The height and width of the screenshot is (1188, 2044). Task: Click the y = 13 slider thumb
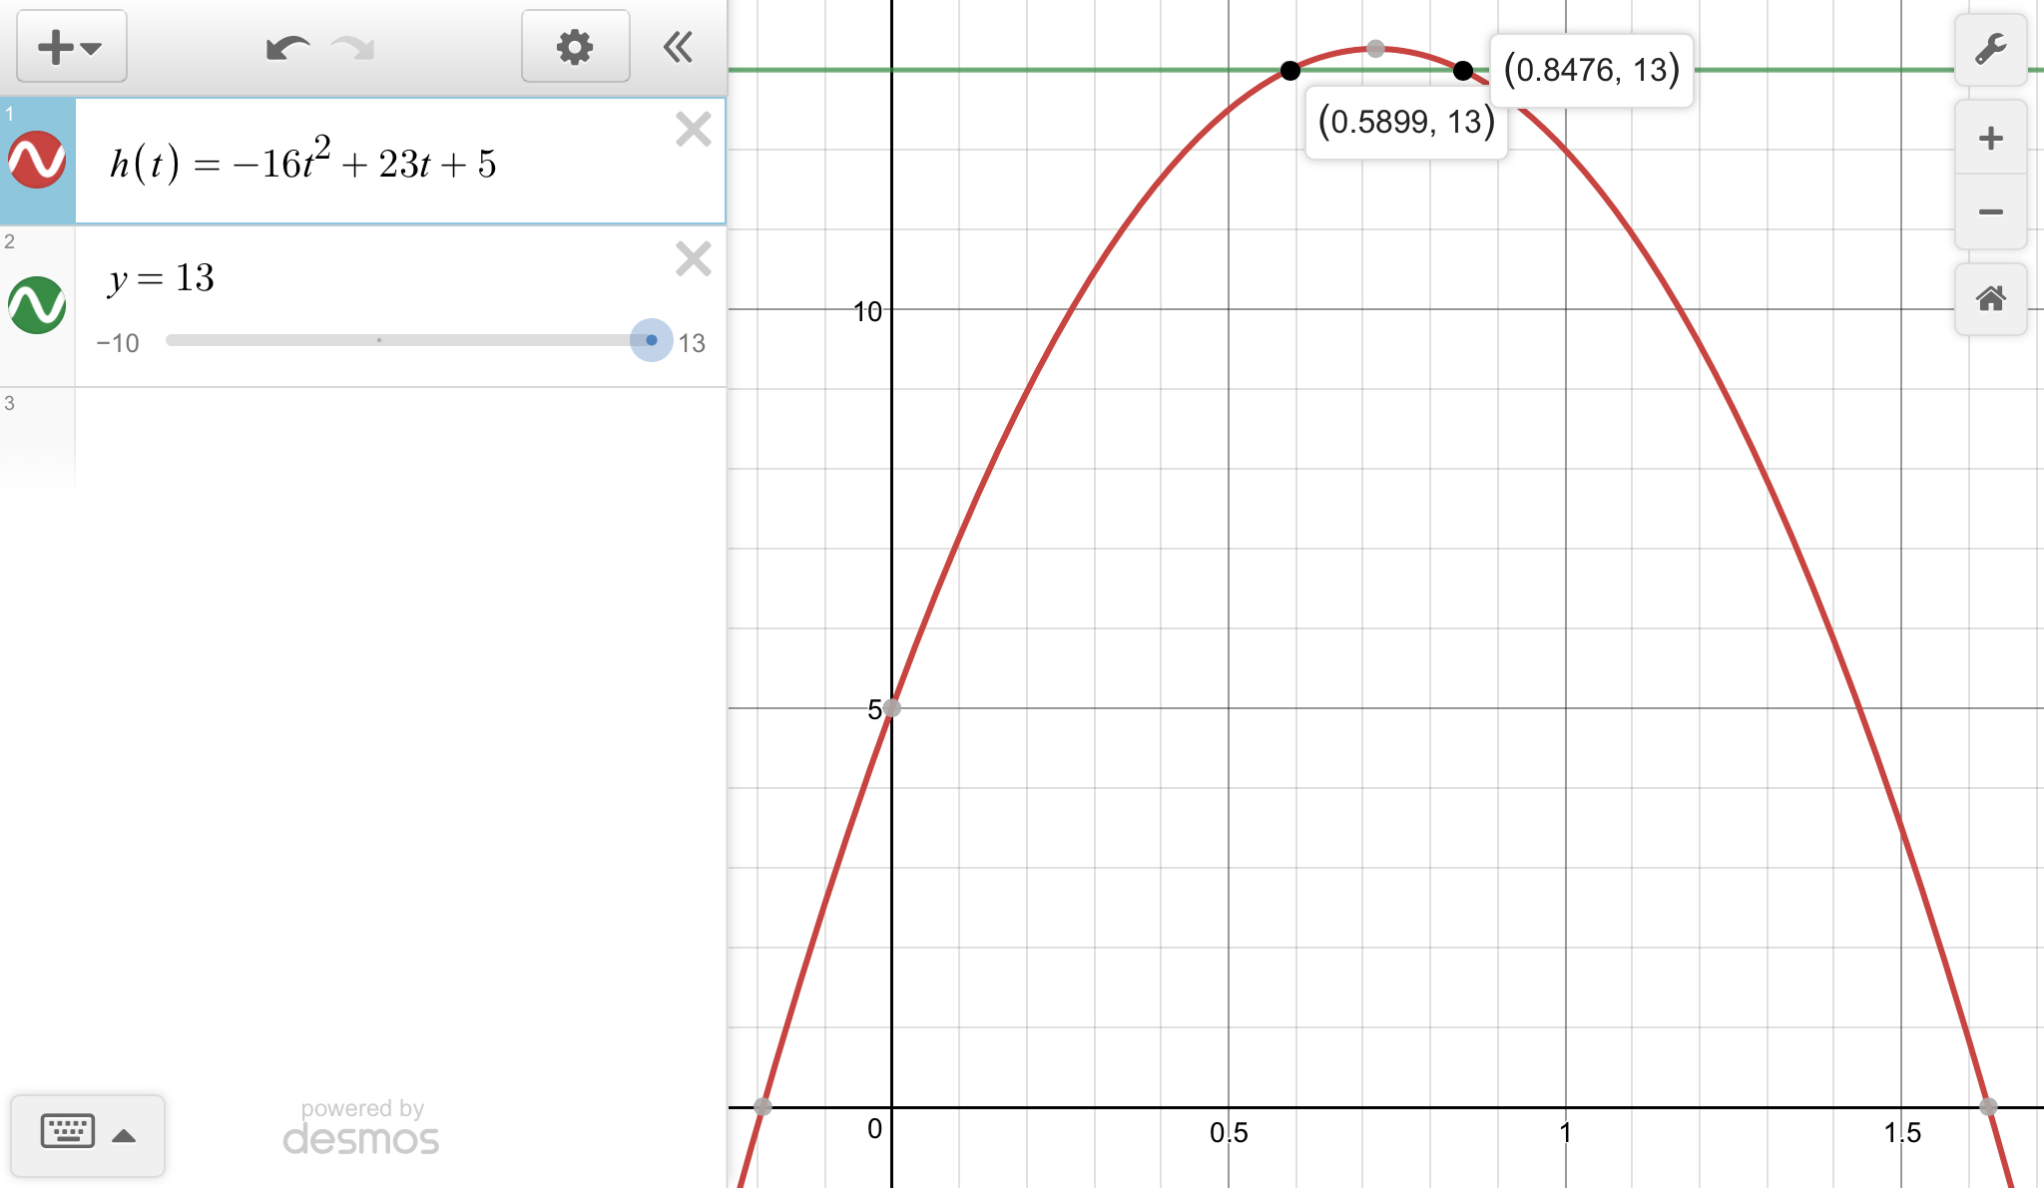pyautogui.click(x=651, y=340)
